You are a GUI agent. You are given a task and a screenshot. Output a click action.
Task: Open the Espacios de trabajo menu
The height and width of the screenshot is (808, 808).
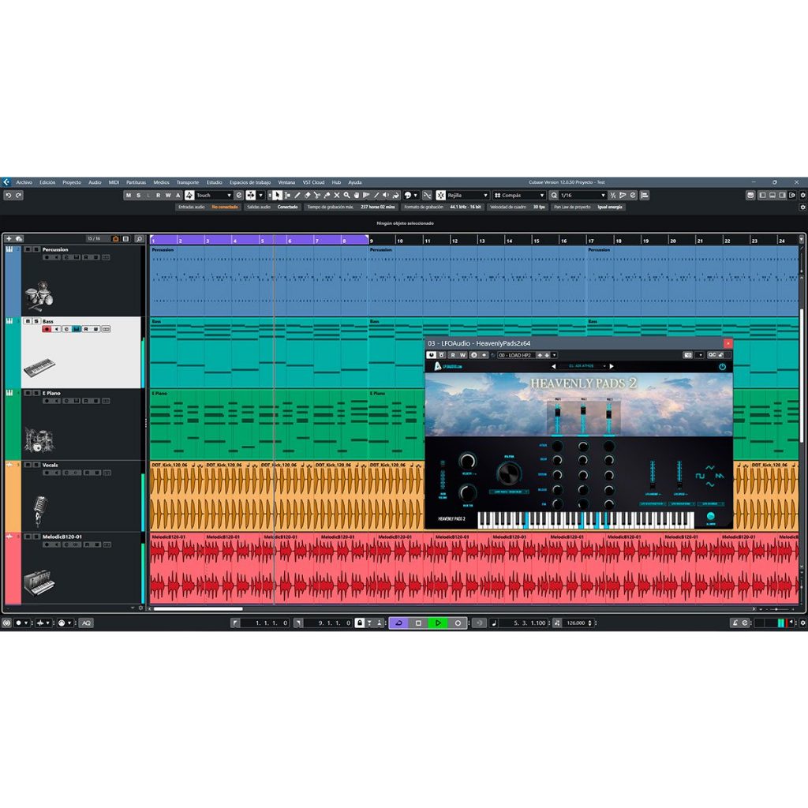tap(250, 182)
